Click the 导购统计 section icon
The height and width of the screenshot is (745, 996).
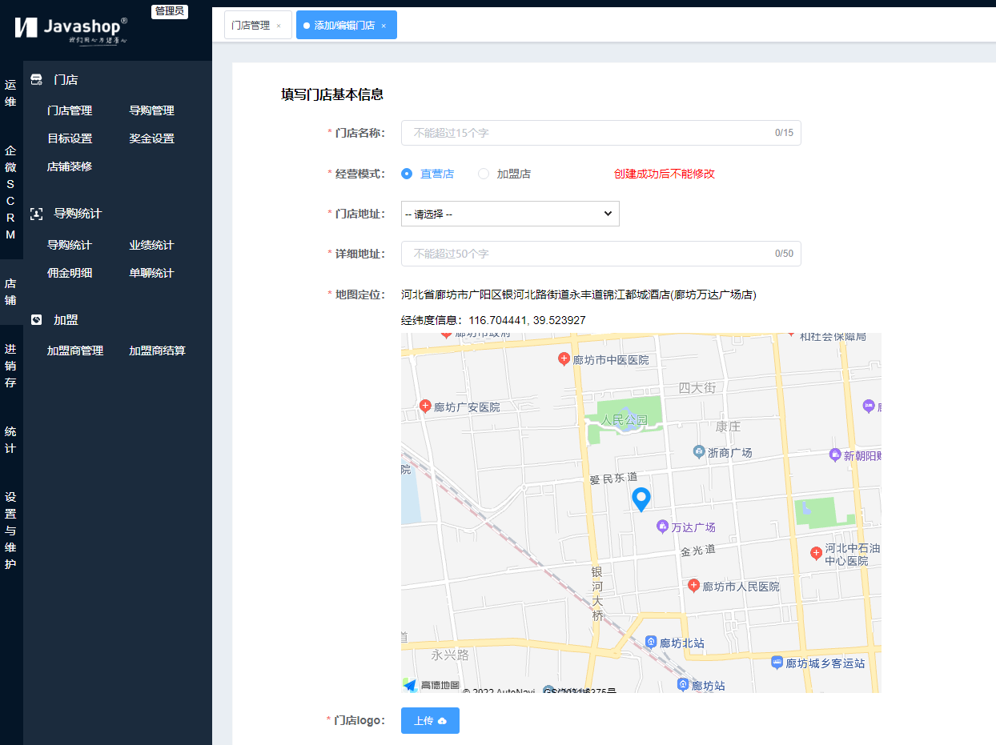(x=36, y=214)
